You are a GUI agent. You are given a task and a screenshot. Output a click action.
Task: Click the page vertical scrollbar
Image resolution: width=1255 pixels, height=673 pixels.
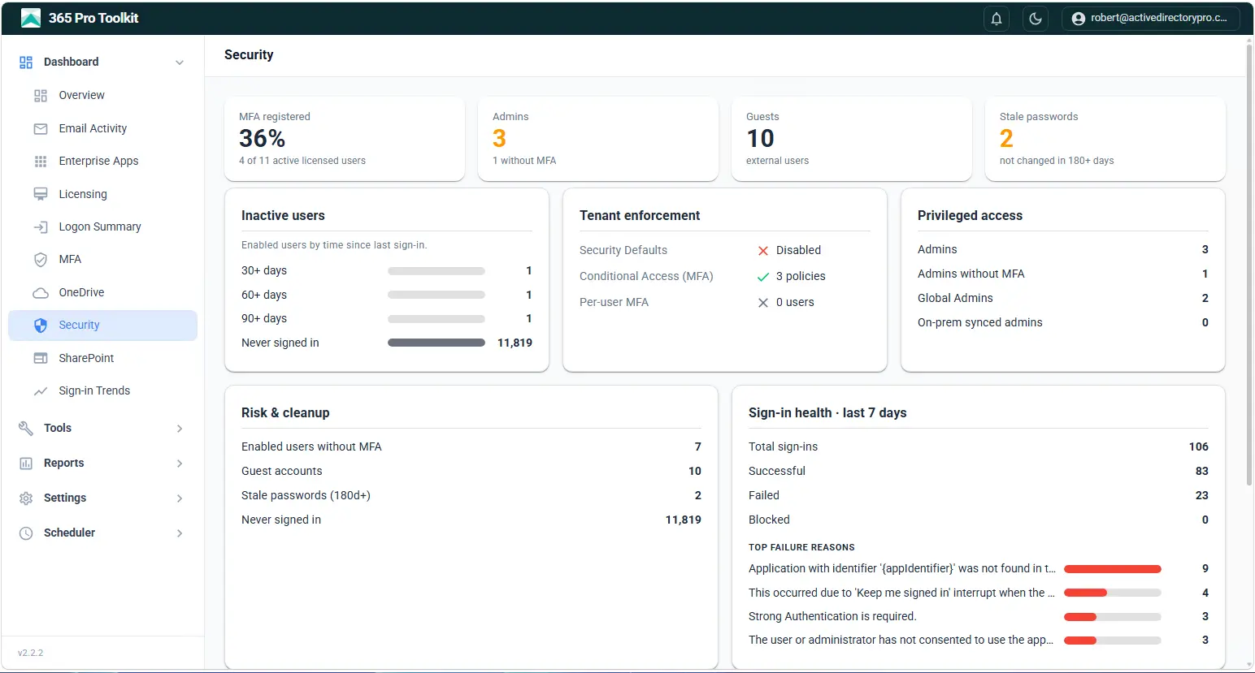[1249, 268]
